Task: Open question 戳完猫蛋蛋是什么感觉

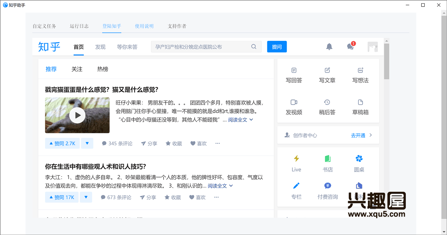Action: point(102,89)
